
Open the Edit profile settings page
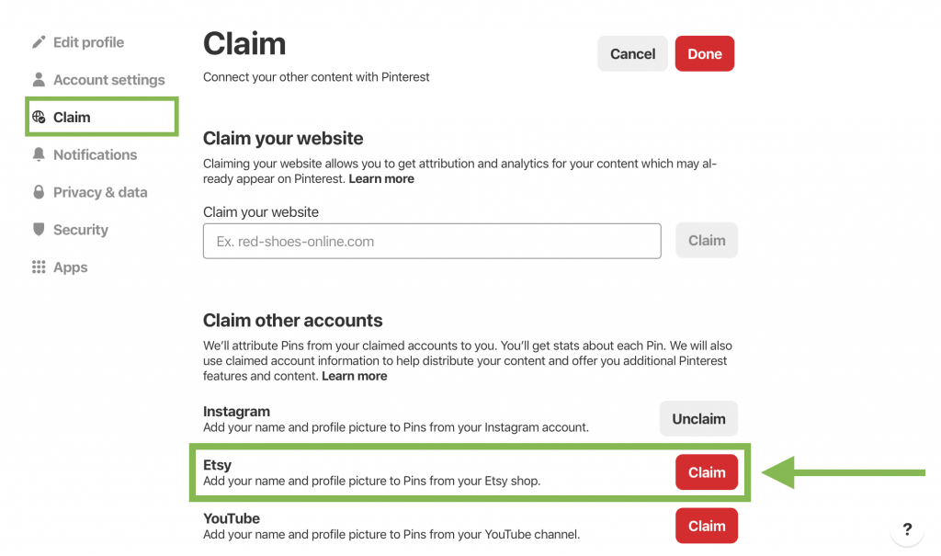pos(88,42)
